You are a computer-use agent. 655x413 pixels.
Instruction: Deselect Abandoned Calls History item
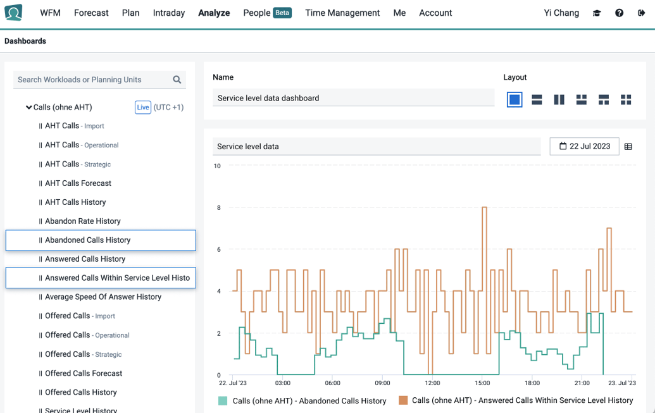tap(101, 240)
